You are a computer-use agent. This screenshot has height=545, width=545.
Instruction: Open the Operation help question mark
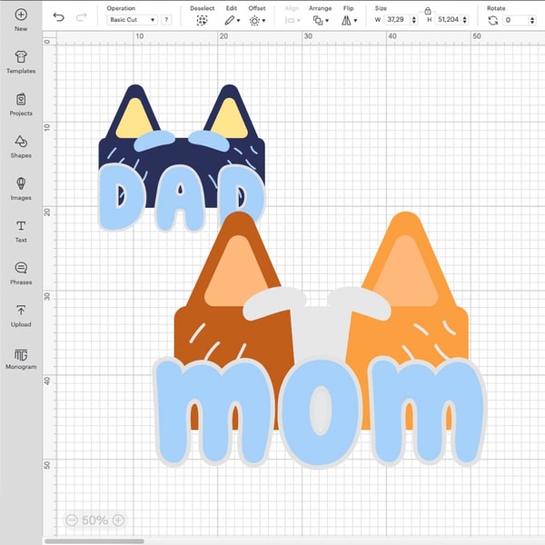coord(166,20)
